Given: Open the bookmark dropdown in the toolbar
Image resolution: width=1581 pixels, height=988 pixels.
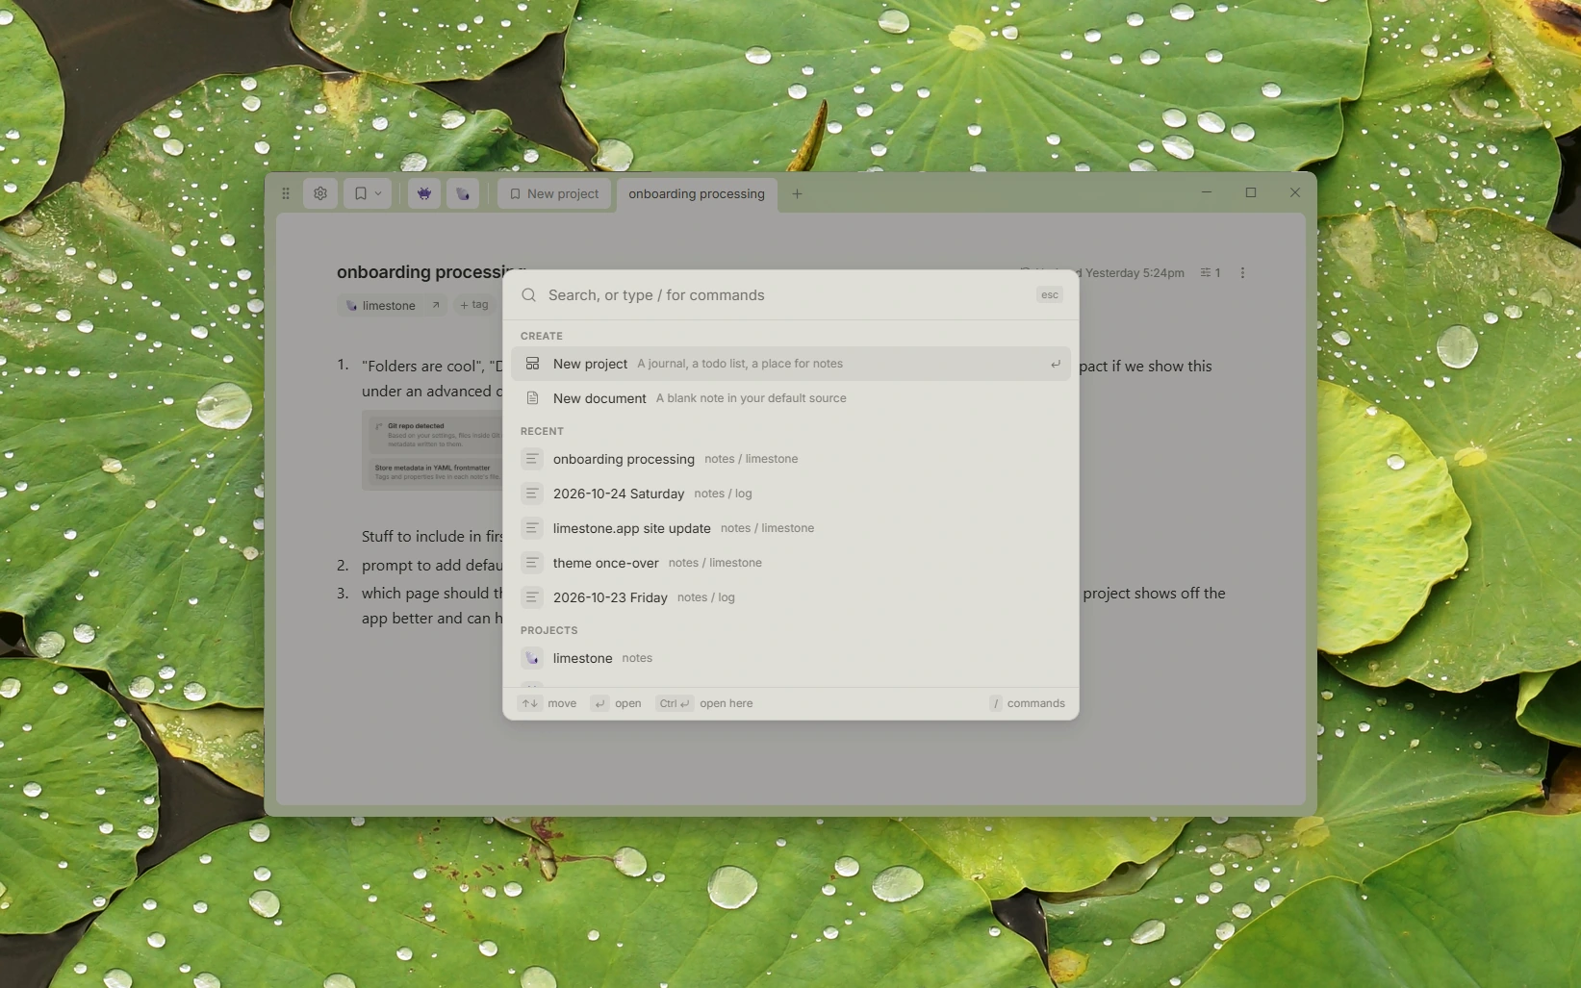Looking at the screenshot, I should [x=368, y=193].
